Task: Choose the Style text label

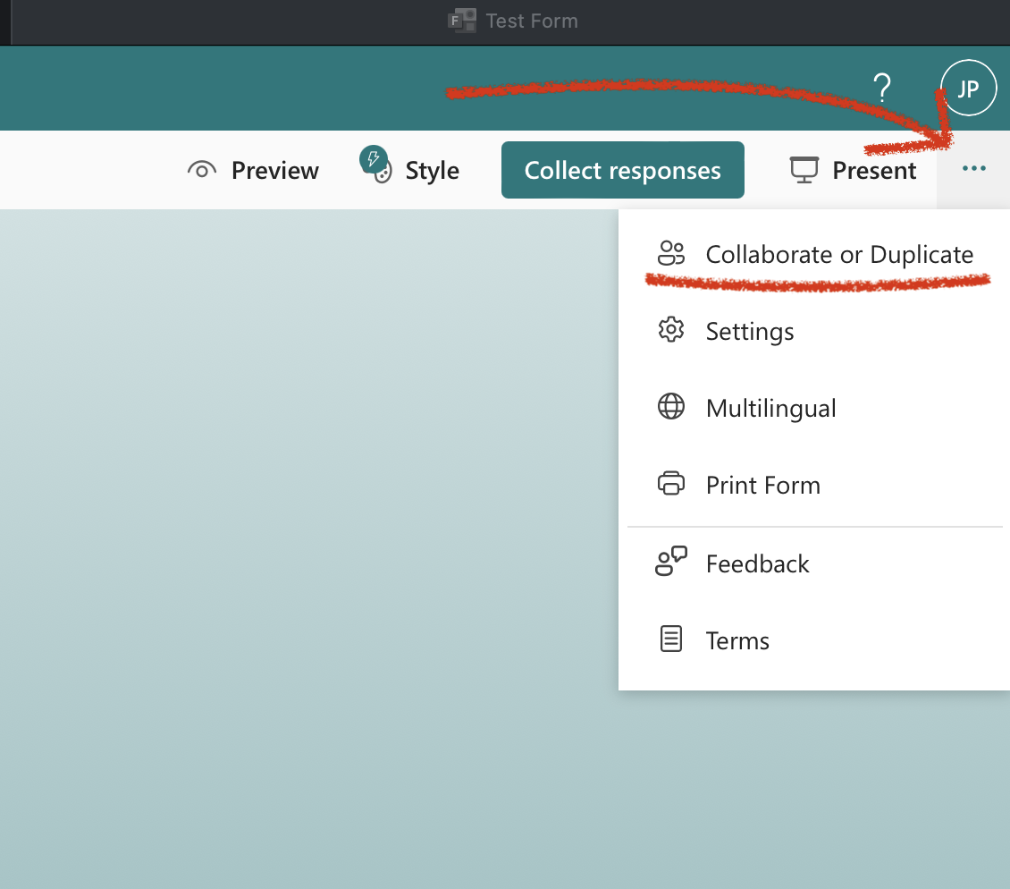Action: [432, 171]
